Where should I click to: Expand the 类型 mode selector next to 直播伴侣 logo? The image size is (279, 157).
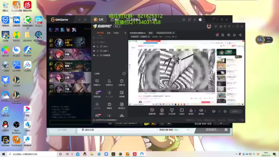118,27
